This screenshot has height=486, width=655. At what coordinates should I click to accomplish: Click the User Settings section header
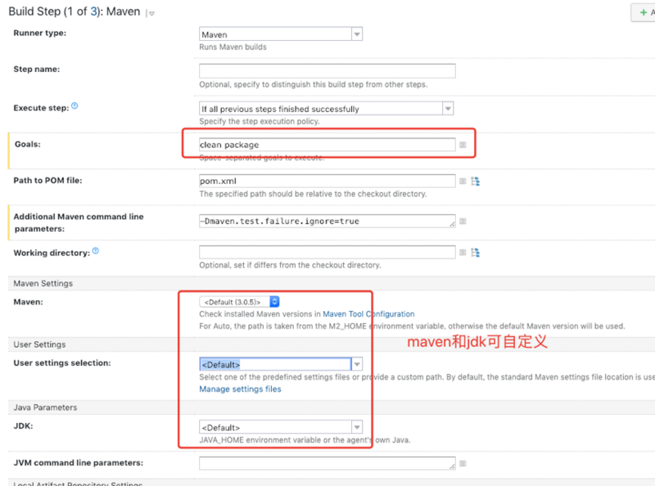39,344
